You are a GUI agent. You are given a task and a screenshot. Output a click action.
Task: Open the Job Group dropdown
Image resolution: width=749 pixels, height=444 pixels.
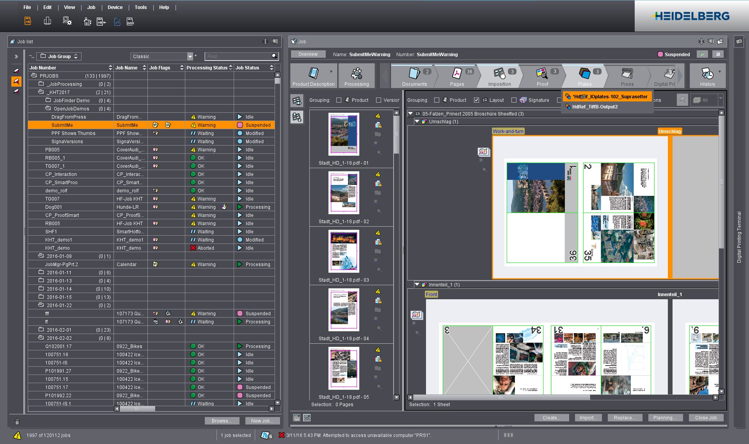pyautogui.click(x=59, y=57)
